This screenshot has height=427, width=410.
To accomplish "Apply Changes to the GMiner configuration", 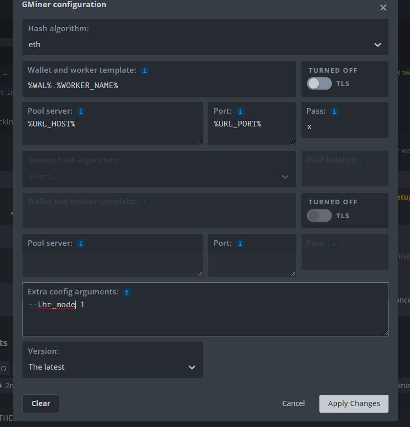I will [x=354, y=403].
